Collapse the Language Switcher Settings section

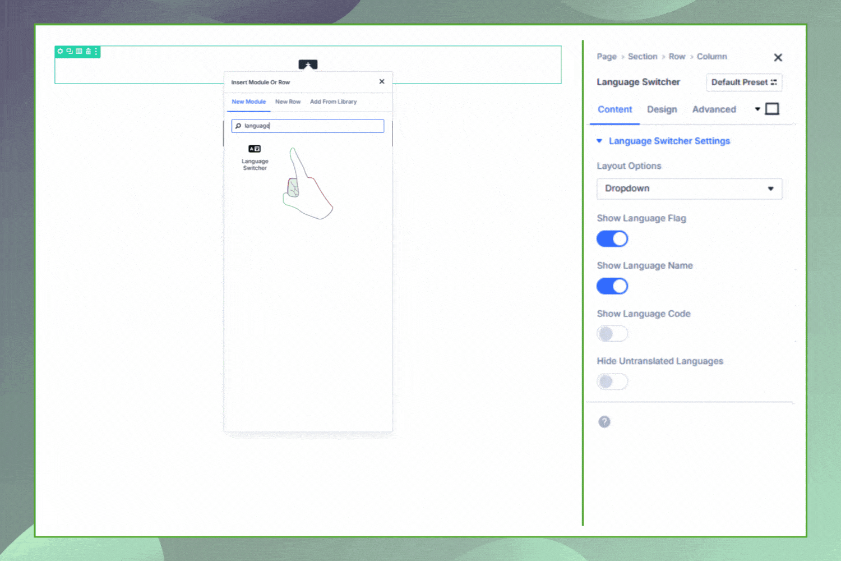click(599, 141)
